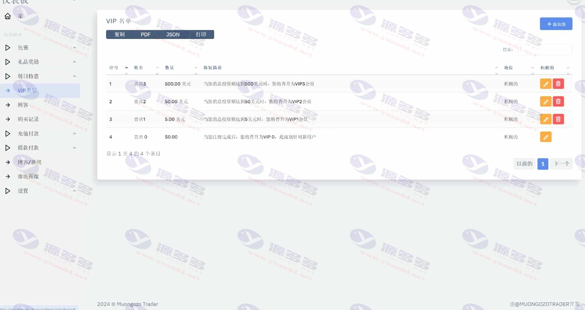Expand the 每日特惠 menu chevron
Screen dimensions: 585x310
74,76
